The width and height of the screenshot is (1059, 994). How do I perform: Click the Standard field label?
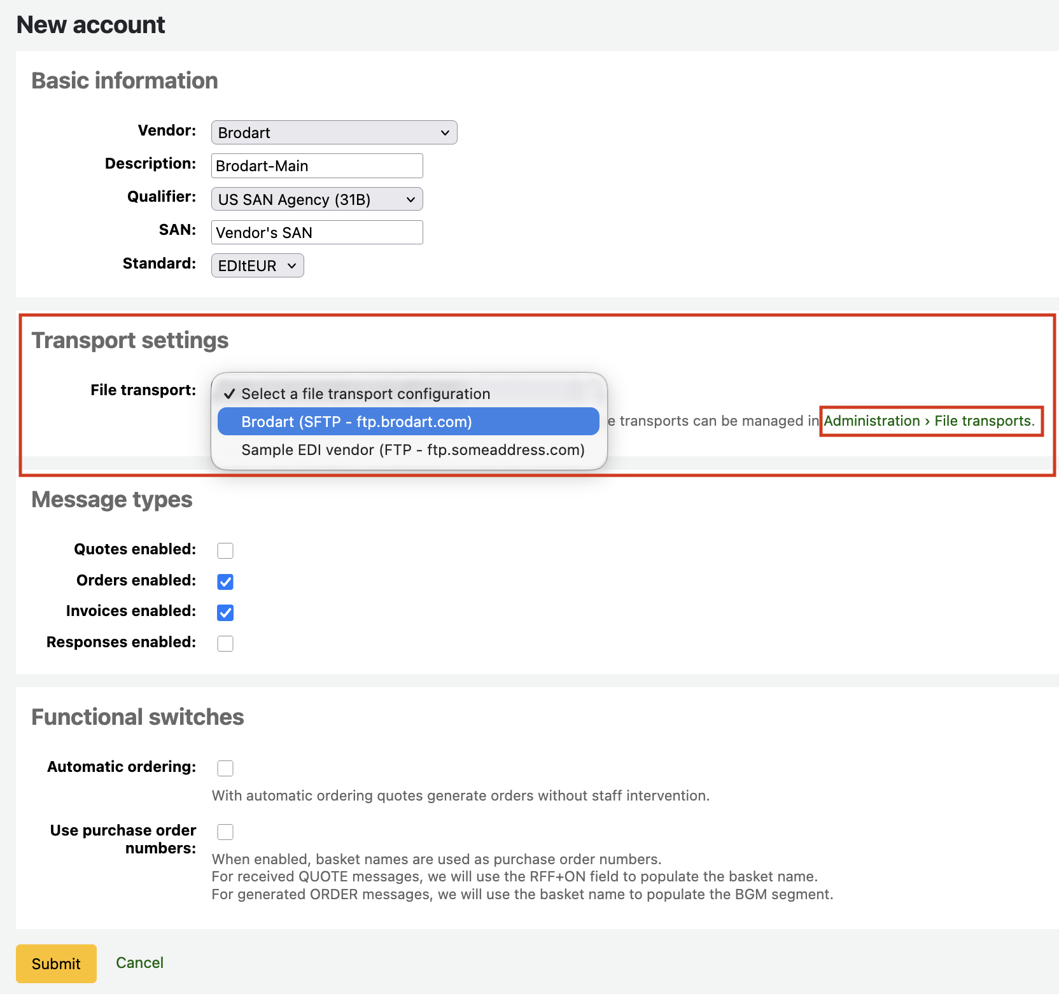[x=159, y=263]
